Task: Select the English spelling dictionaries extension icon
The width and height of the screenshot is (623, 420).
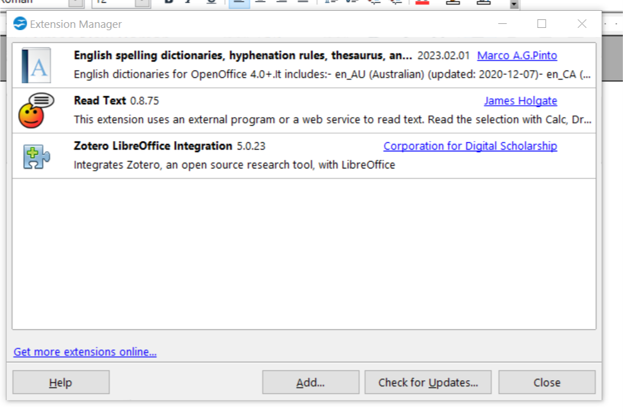Action: tap(36, 65)
